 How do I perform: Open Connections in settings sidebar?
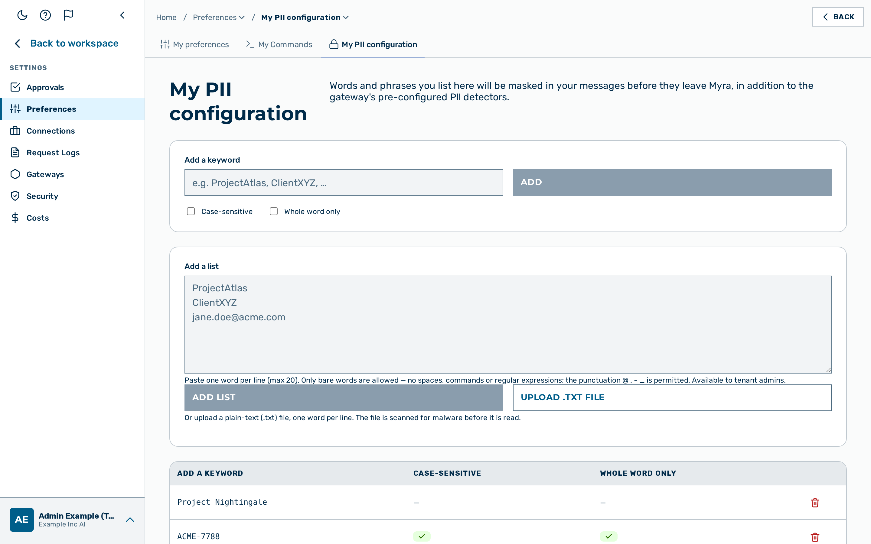72,131
